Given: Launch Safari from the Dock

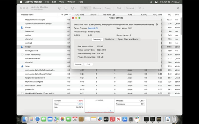Looking at the screenshot, I should [x=37, y=119].
